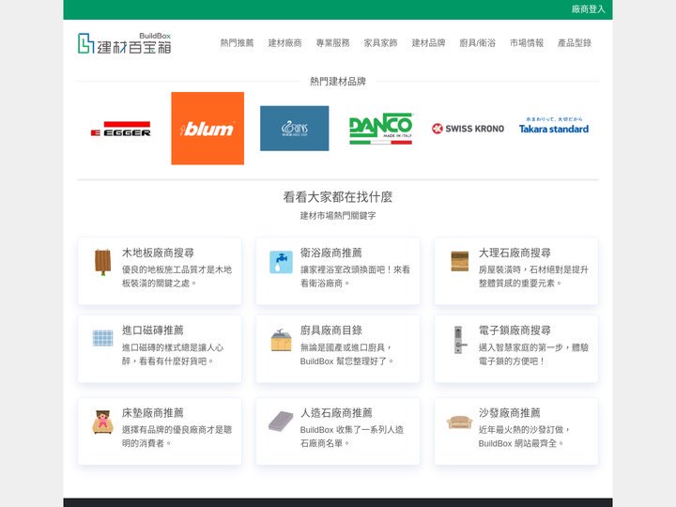Click the 選擇有品牌的優良廠商 description text
The image size is (676, 507).
point(177,437)
